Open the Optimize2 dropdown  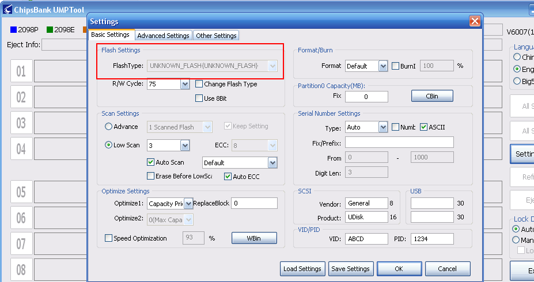(x=188, y=220)
